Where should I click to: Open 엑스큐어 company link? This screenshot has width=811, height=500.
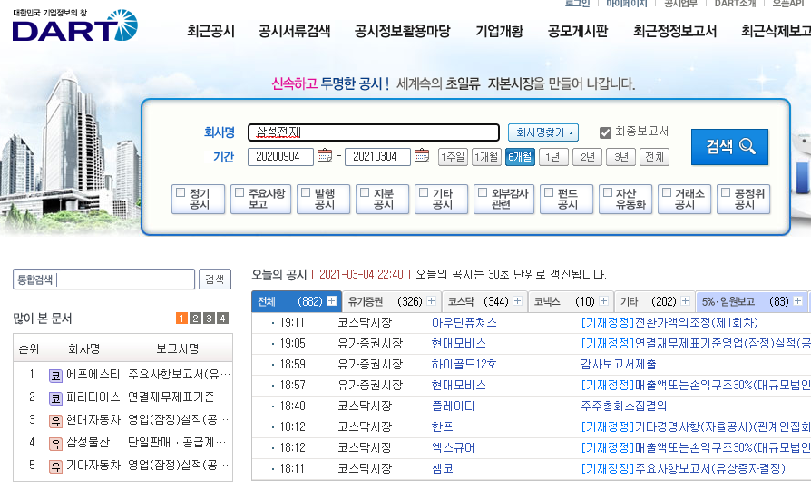pos(453,447)
